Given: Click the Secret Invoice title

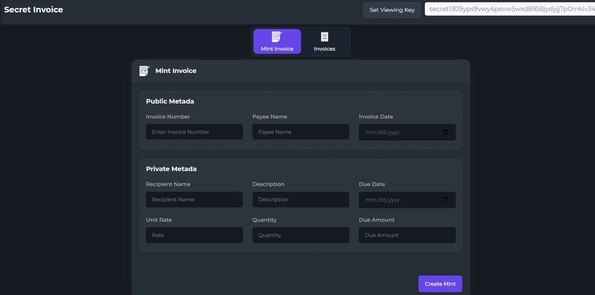Looking at the screenshot, I should click(33, 9).
